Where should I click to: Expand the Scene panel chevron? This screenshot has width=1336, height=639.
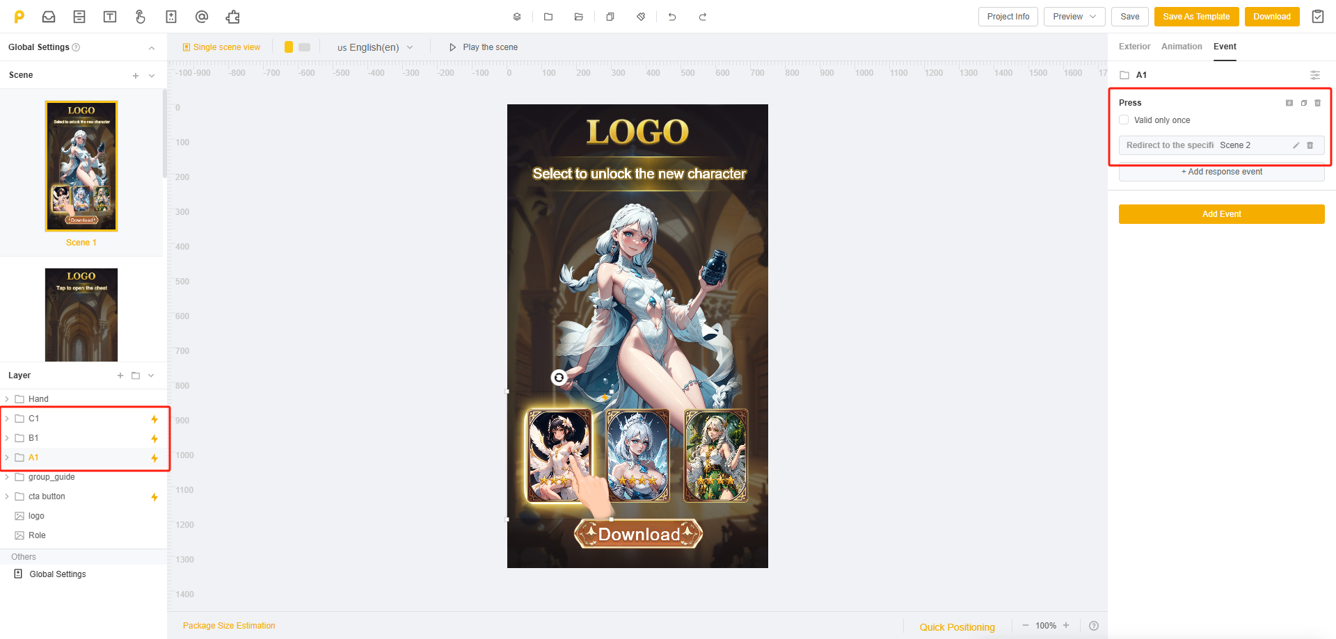[152, 76]
